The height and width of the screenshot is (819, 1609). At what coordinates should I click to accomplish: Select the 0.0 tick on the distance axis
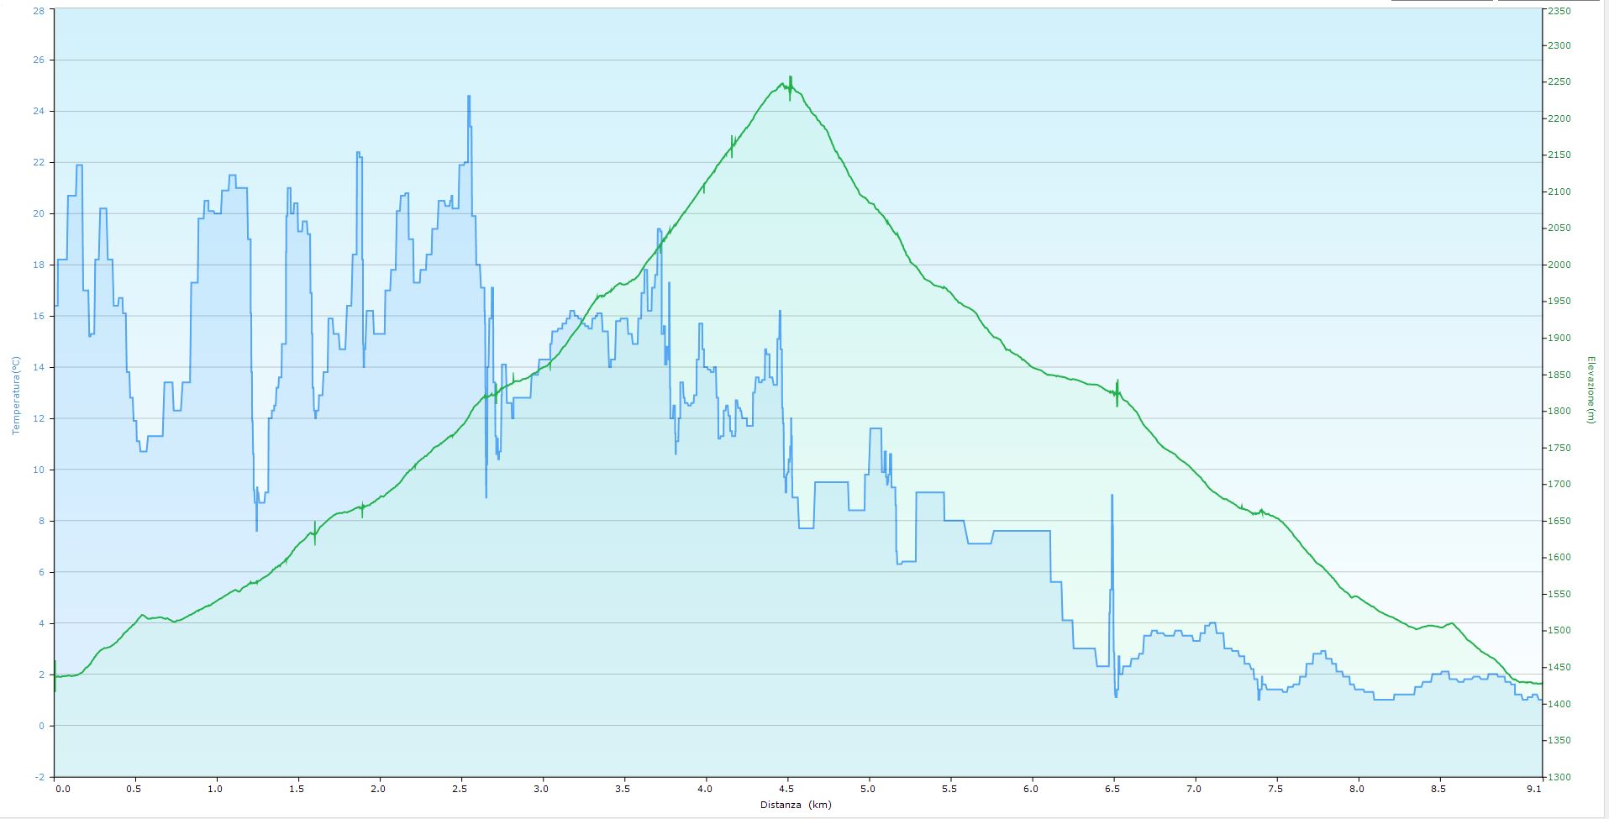click(x=60, y=789)
